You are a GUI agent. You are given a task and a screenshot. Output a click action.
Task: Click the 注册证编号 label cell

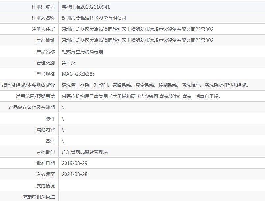click(43, 7)
